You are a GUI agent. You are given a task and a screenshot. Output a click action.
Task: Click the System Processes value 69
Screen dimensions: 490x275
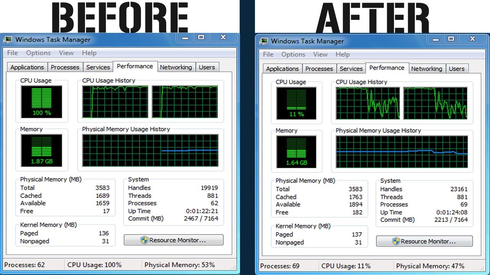click(464, 205)
